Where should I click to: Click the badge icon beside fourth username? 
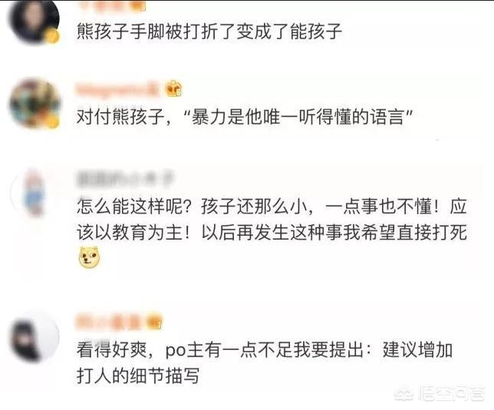(x=153, y=322)
